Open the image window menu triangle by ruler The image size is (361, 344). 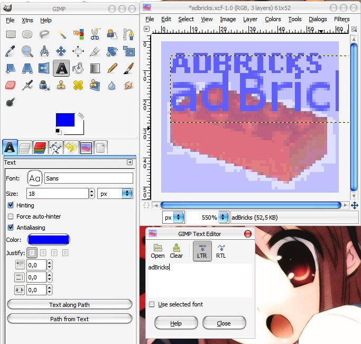146,29
